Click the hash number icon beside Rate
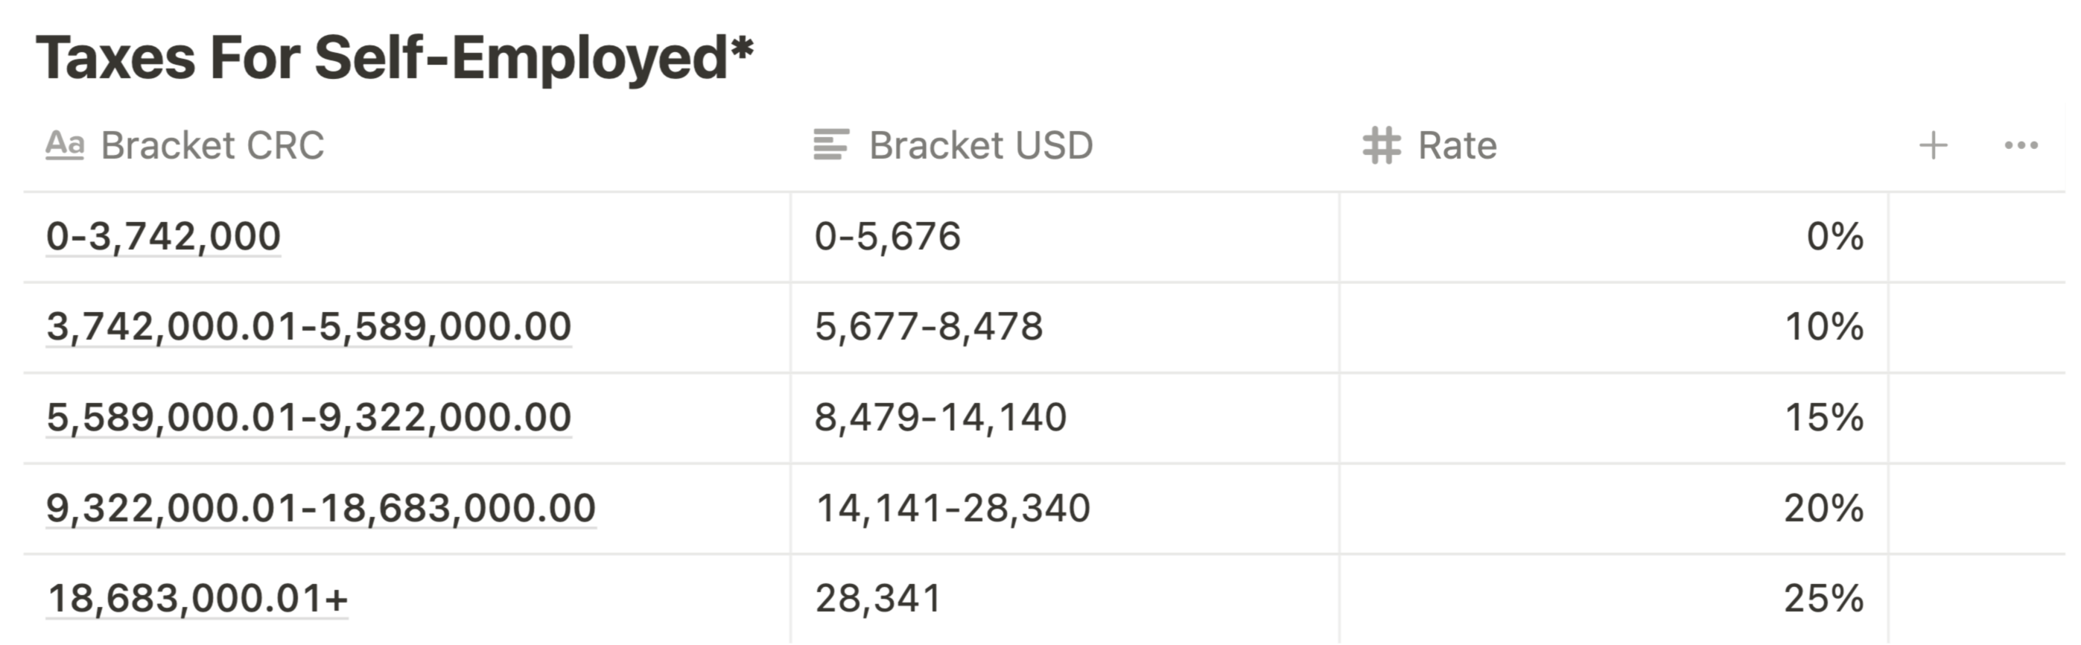The image size is (2081, 645). [1382, 146]
